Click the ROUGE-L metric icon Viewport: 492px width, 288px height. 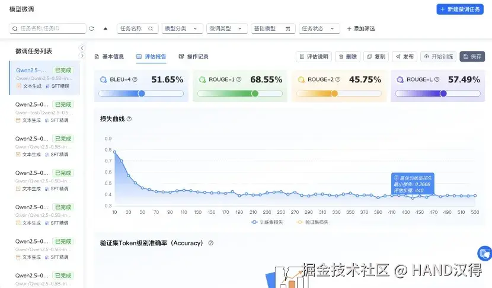pos(400,79)
